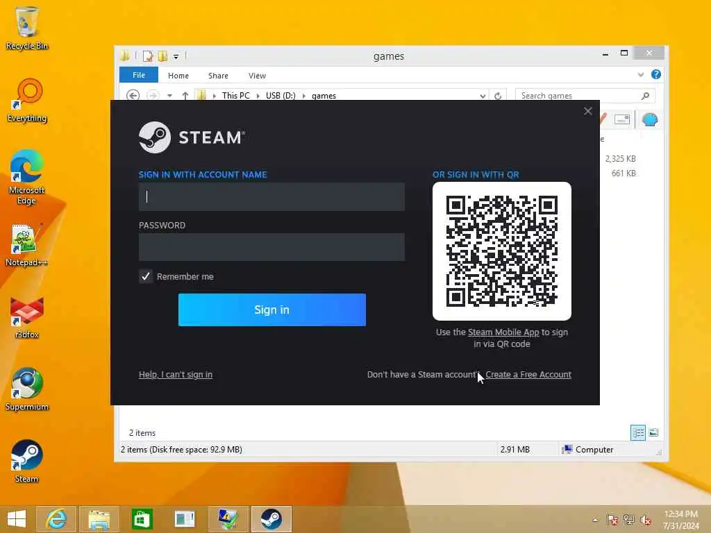711x533 pixels.
Task: Click the Steam taskbar button
Action: (x=271, y=519)
